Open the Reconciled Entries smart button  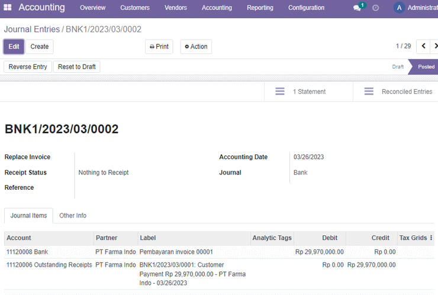coord(395,92)
